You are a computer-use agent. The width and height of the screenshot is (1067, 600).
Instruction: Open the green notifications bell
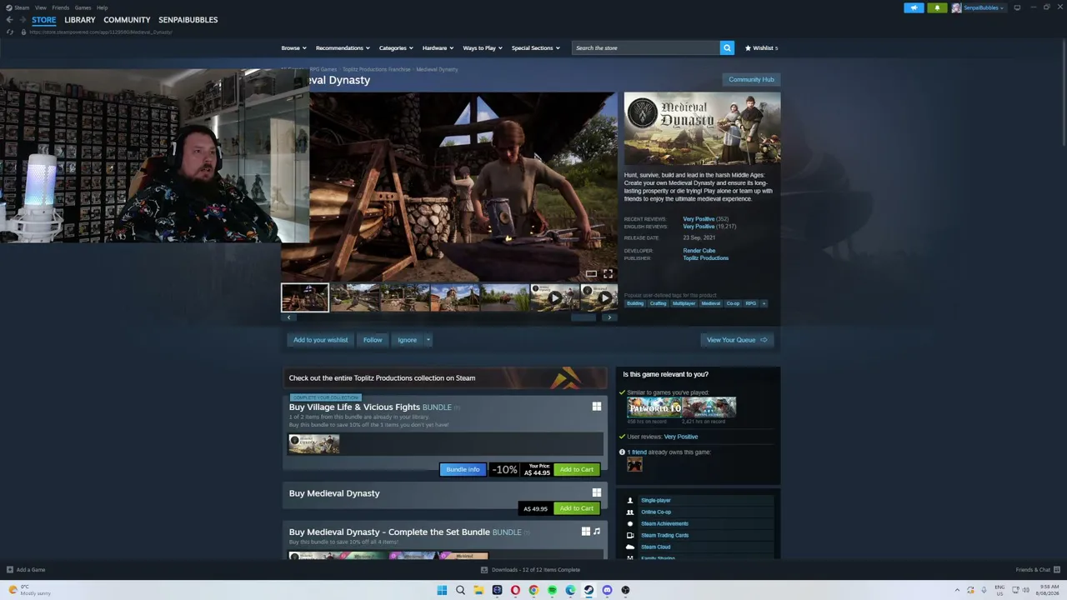(937, 7)
